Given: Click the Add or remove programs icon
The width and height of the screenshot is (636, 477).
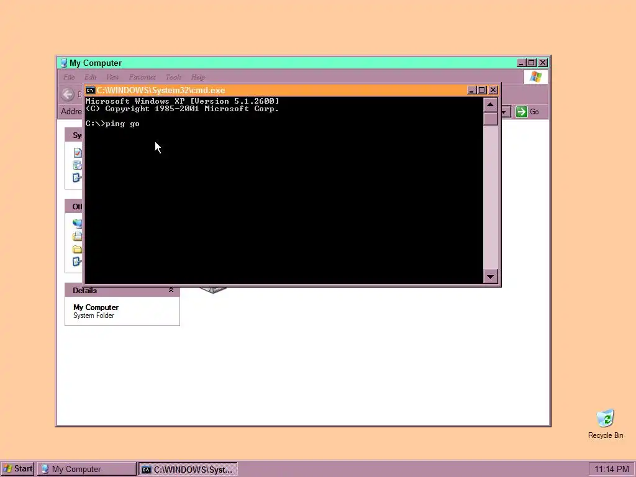Looking at the screenshot, I should point(77,165).
